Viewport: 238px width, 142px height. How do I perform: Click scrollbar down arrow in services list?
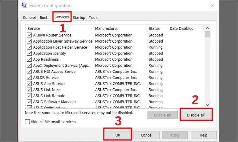[207, 105]
